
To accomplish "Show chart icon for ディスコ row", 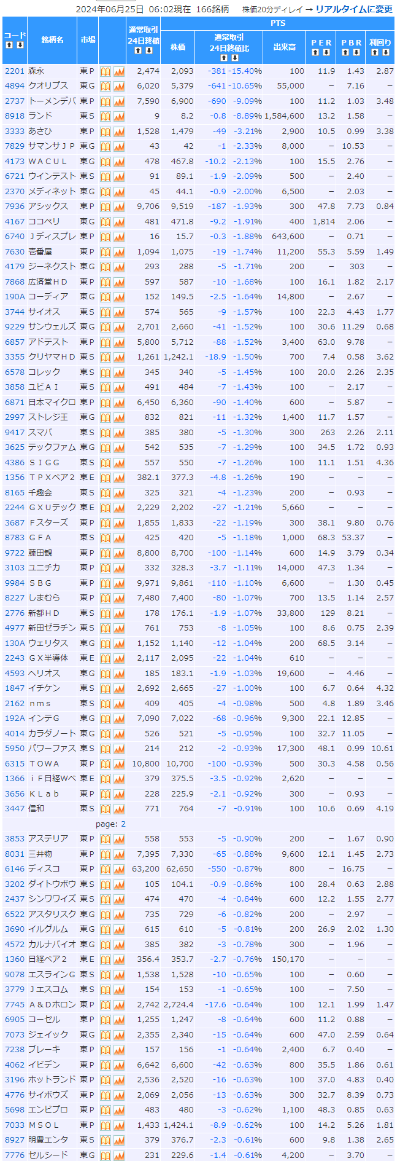I will (119, 869).
